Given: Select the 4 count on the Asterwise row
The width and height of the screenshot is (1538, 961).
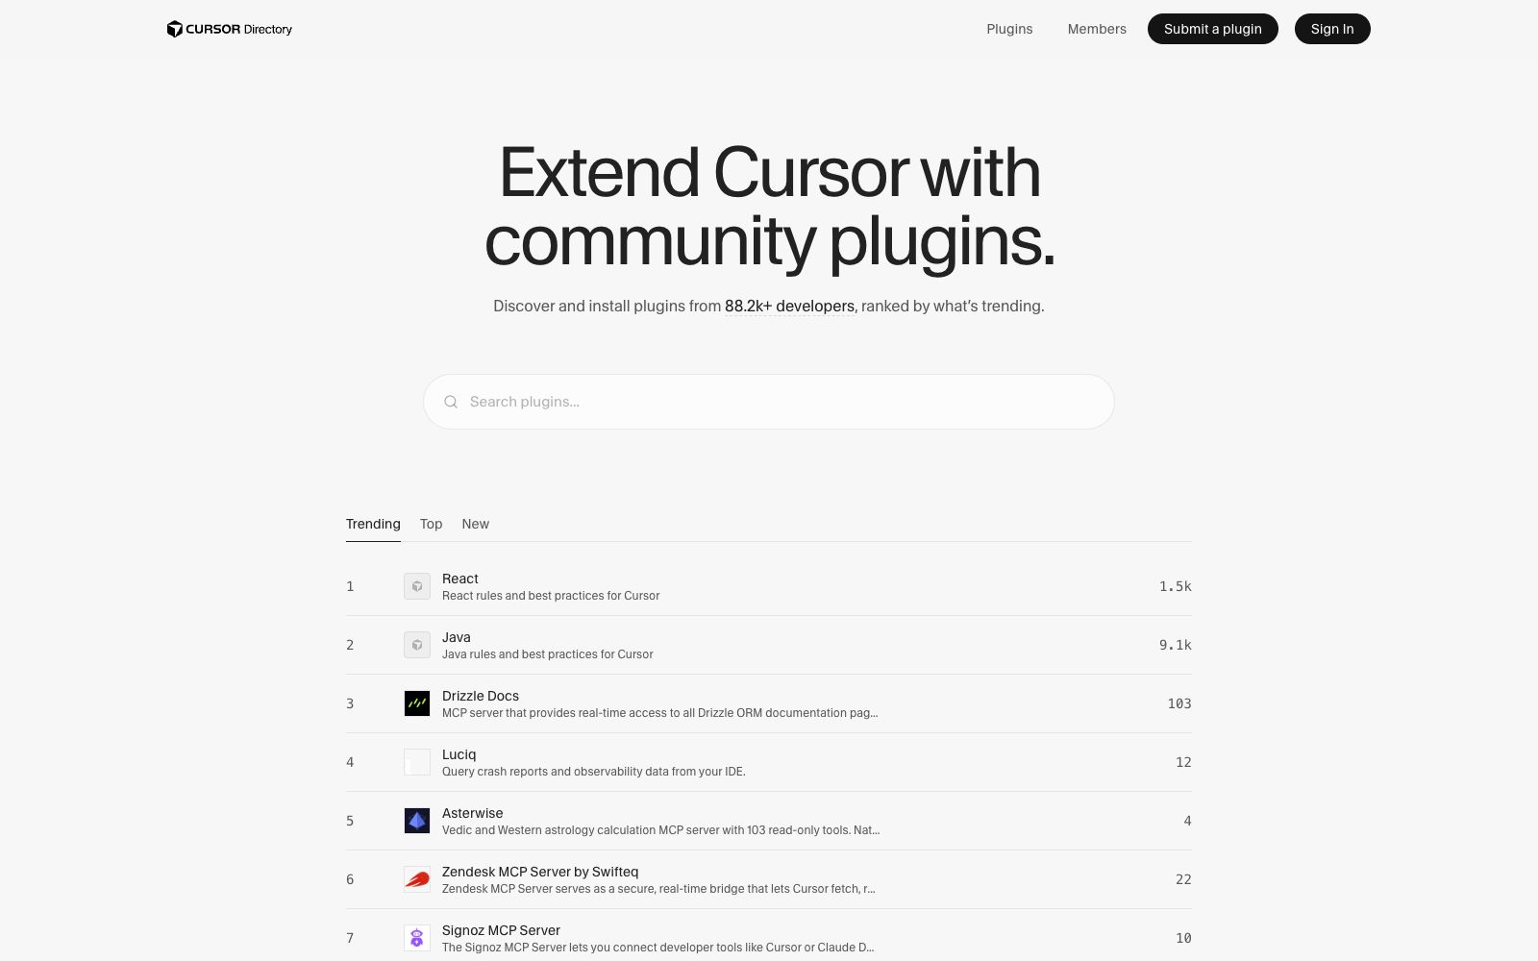Looking at the screenshot, I should coord(1187,821).
